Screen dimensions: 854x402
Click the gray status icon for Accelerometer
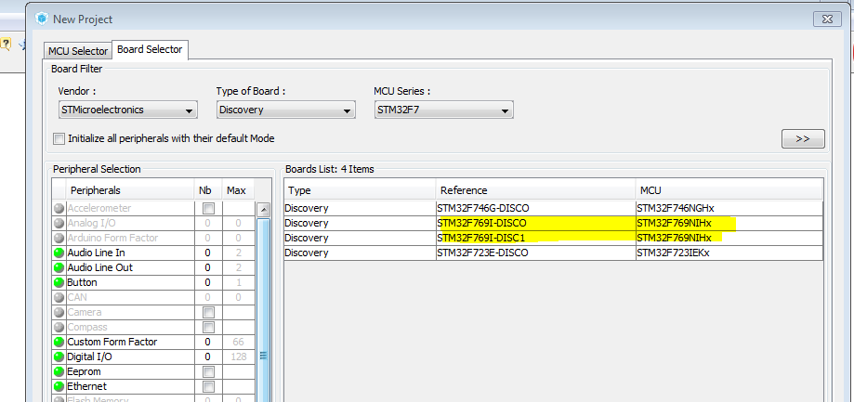[x=59, y=208]
